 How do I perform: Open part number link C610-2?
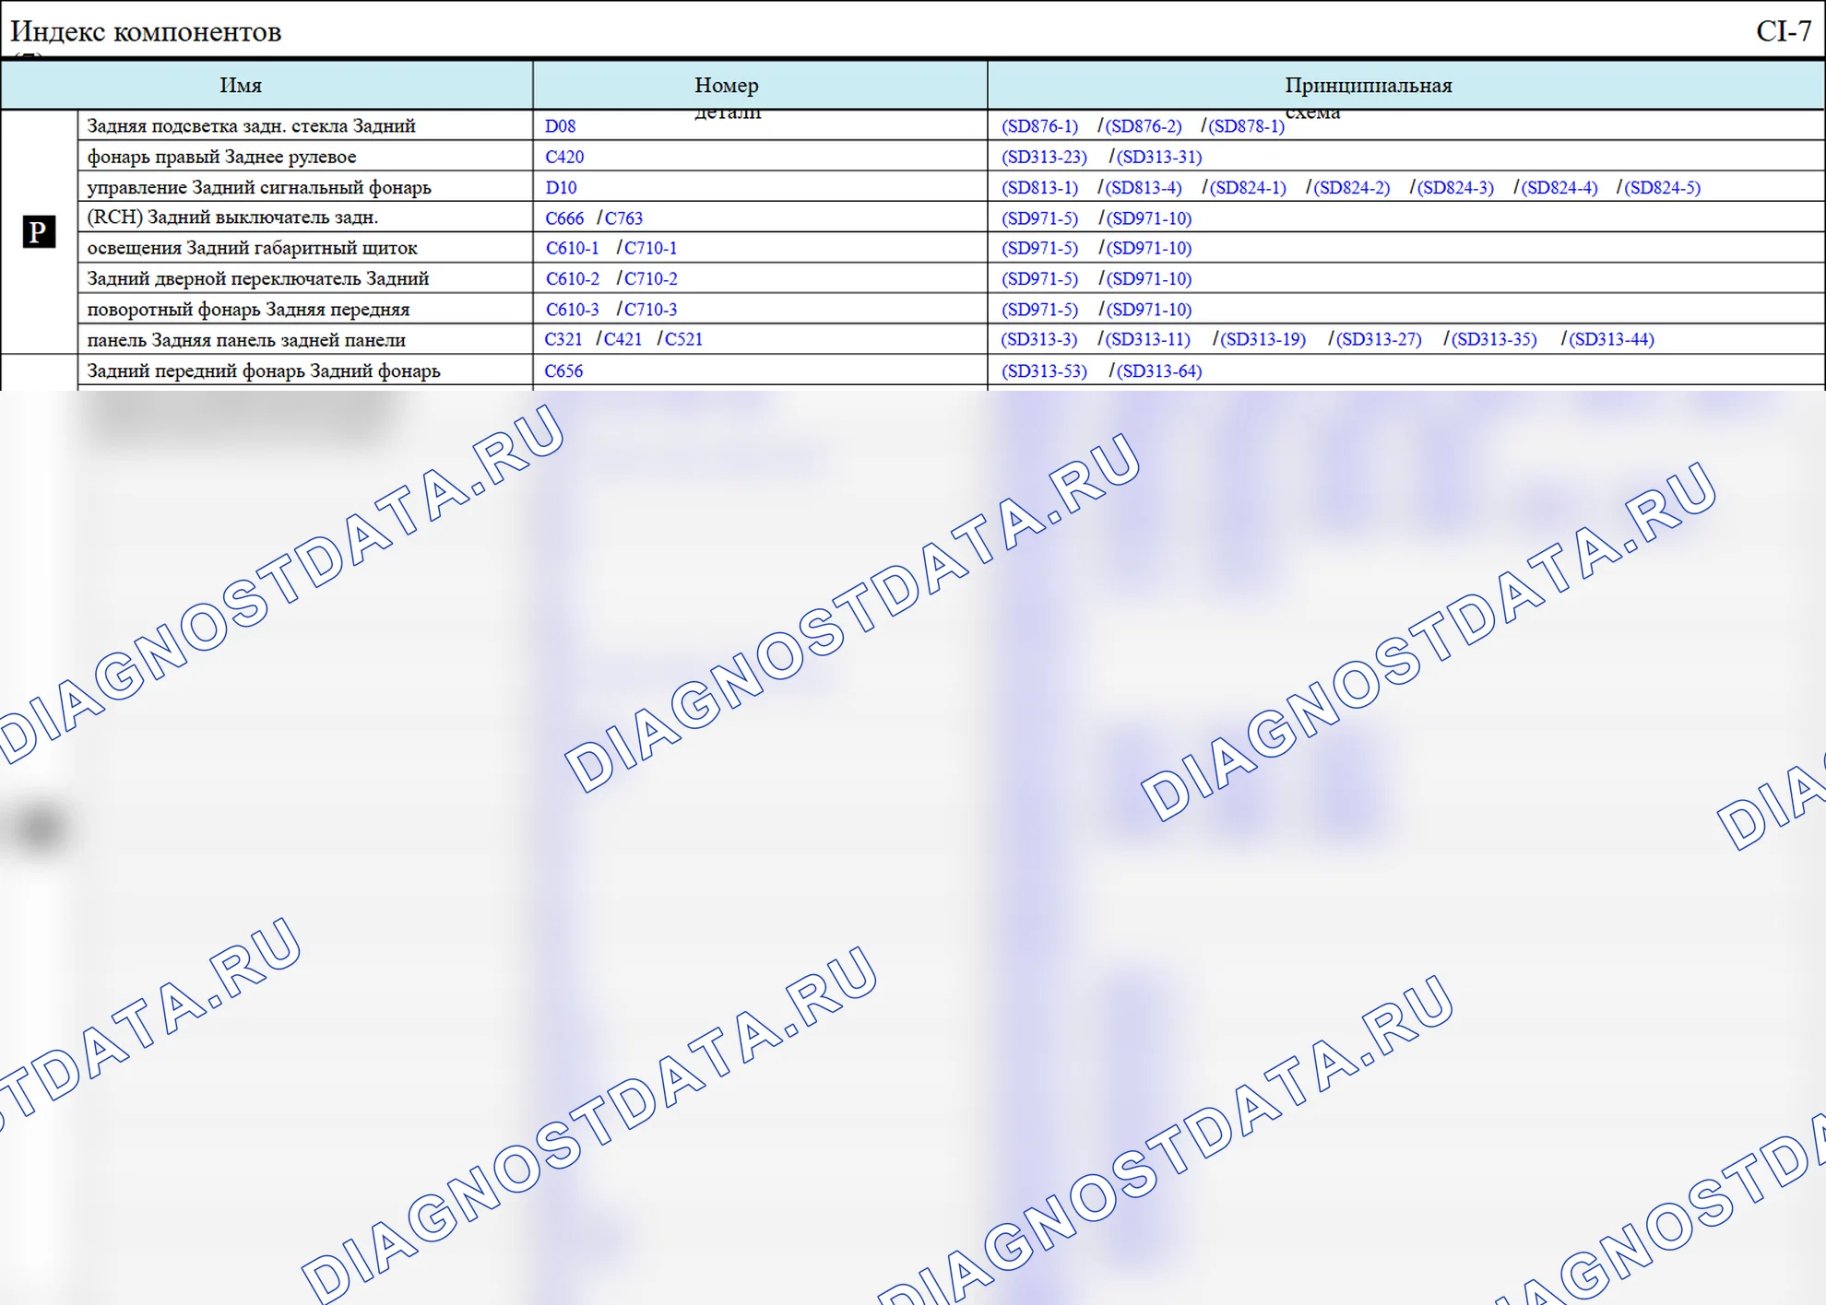(x=572, y=278)
